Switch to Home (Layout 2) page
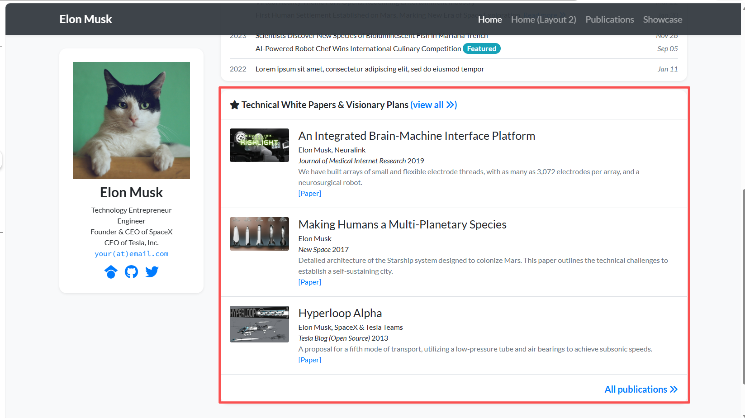 543,19
